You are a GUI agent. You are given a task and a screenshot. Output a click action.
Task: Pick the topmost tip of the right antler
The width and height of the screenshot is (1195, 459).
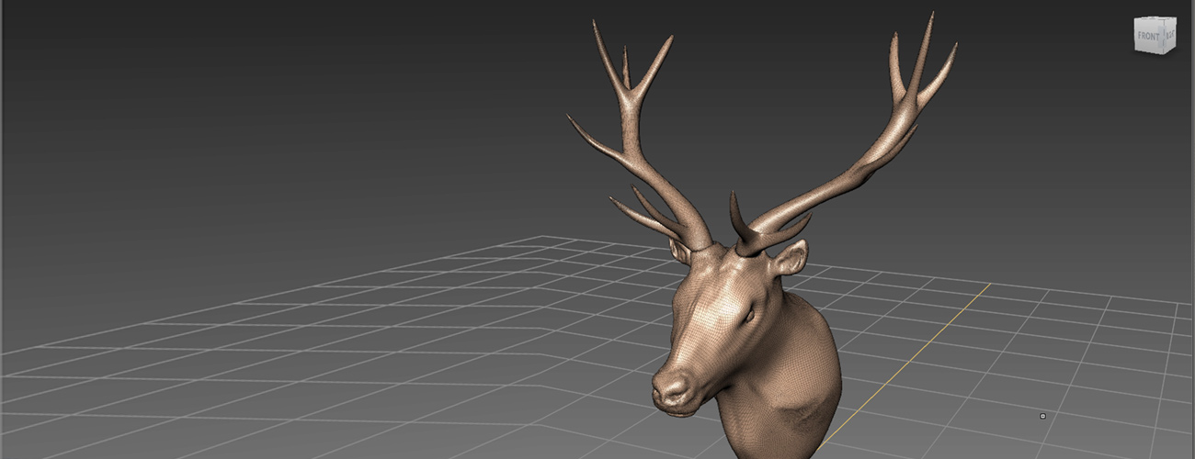930,17
